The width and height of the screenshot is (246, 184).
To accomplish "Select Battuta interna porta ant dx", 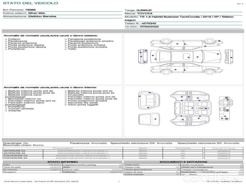I will (x=30, y=91).
